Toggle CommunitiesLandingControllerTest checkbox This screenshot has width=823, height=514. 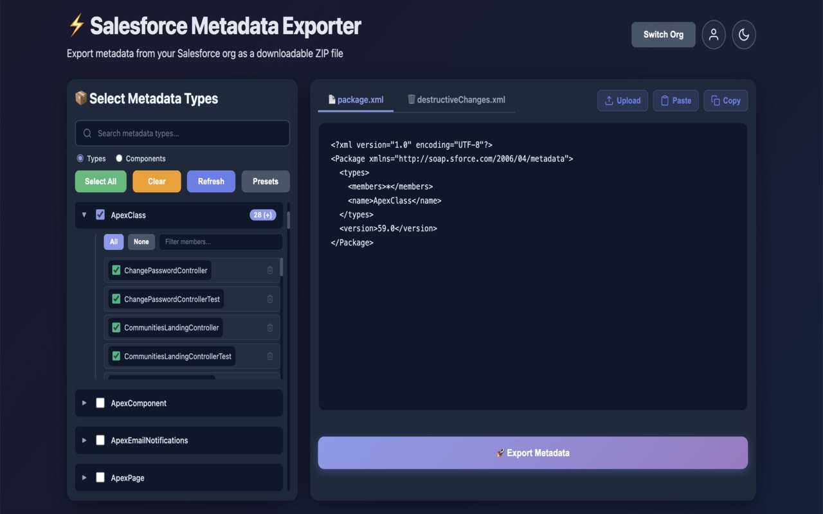[116, 356]
